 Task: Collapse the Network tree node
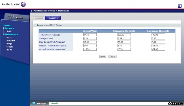(4, 28)
